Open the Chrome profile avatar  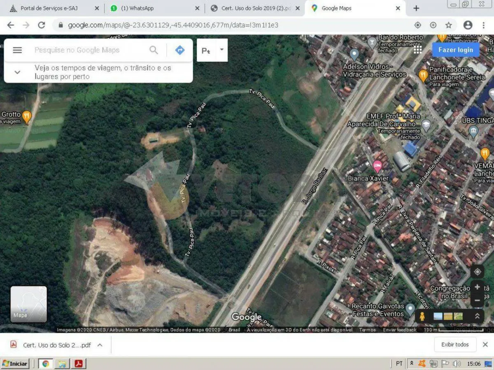(x=468, y=25)
